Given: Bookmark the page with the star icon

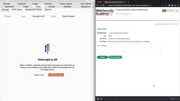Looking at the screenshot, I should click(x=166, y=5).
